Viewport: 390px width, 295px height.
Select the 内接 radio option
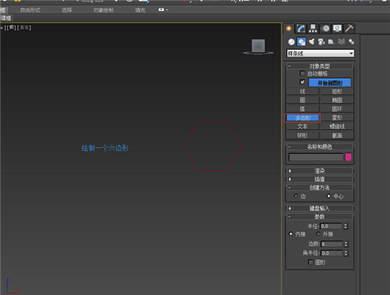pyautogui.click(x=291, y=234)
